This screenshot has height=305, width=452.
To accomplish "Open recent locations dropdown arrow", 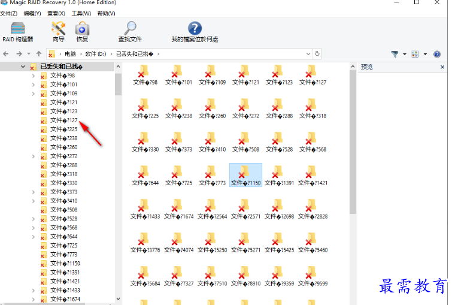I will click(x=29, y=54).
